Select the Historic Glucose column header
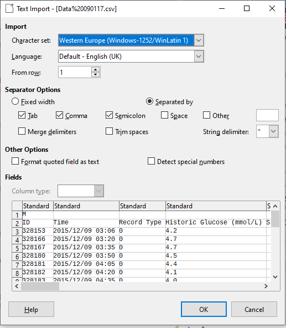 click(x=216, y=206)
